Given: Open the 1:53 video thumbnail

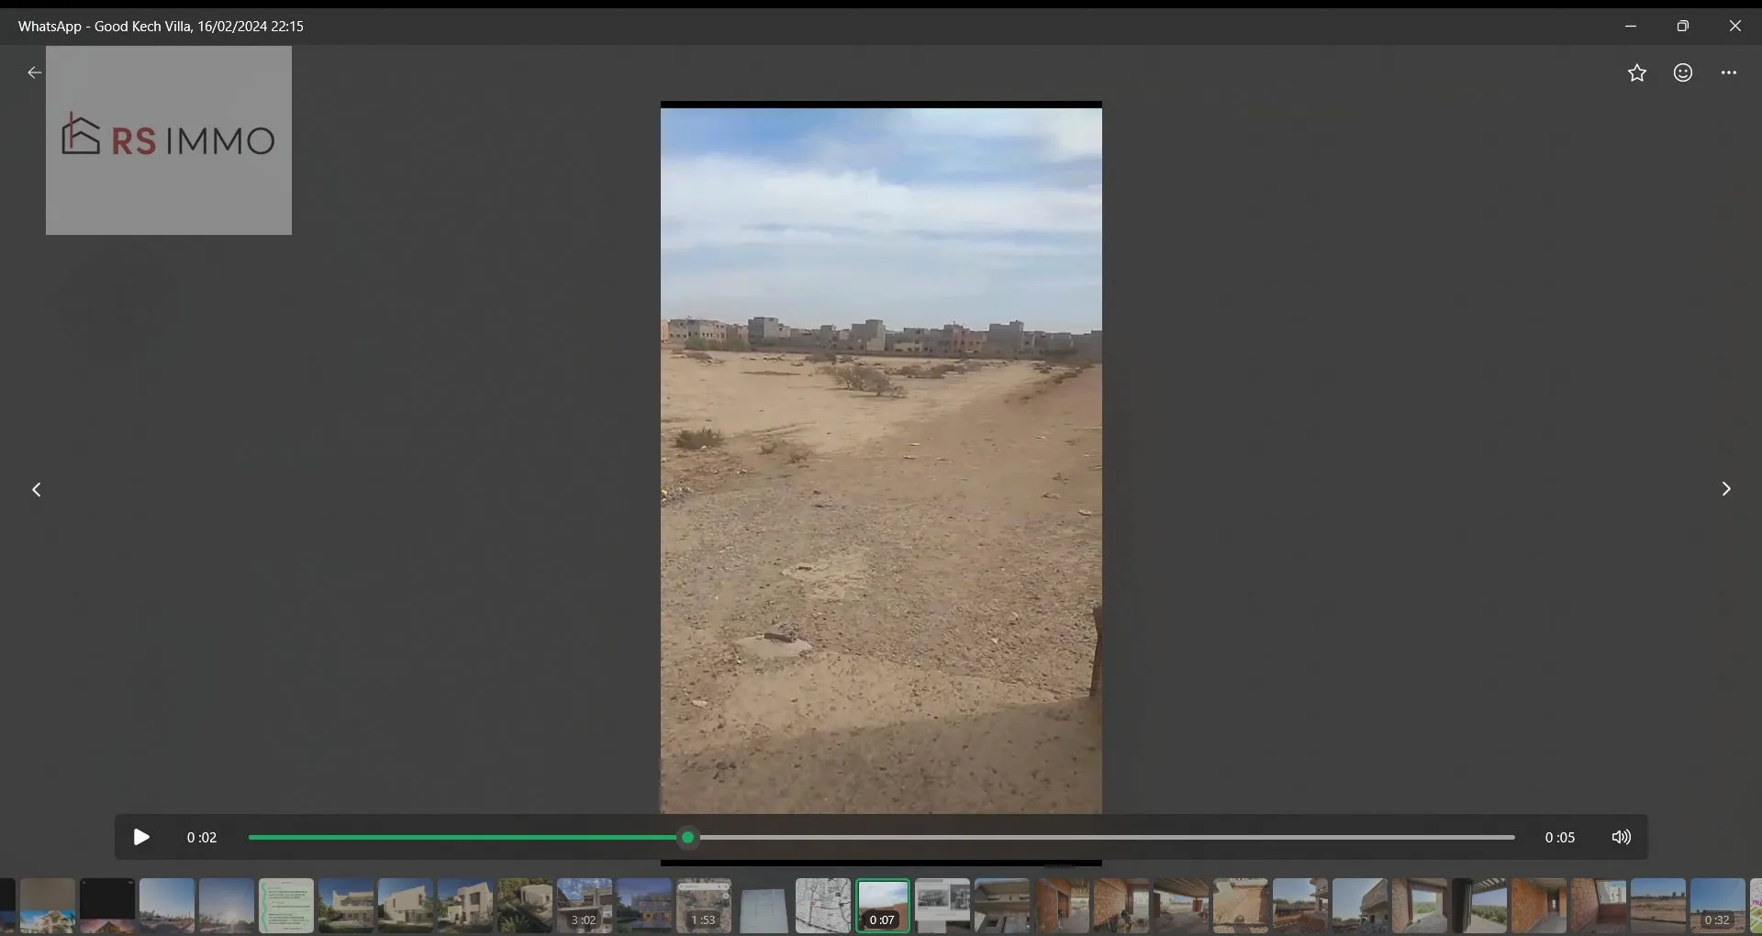Looking at the screenshot, I should [x=704, y=906].
